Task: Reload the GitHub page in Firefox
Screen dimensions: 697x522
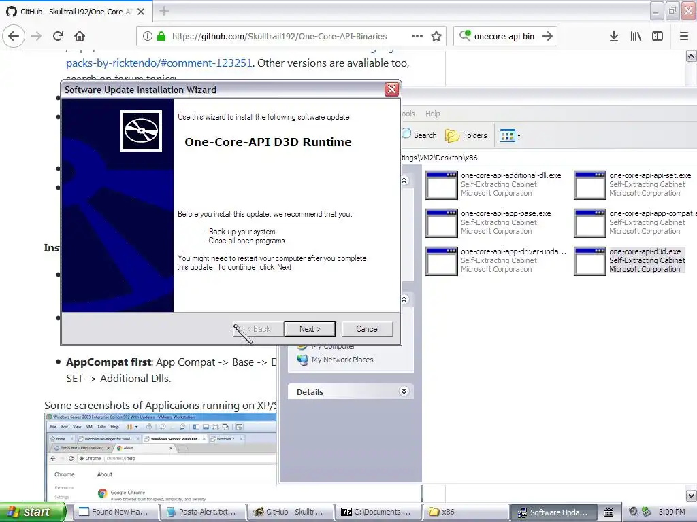Action: (x=59, y=37)
